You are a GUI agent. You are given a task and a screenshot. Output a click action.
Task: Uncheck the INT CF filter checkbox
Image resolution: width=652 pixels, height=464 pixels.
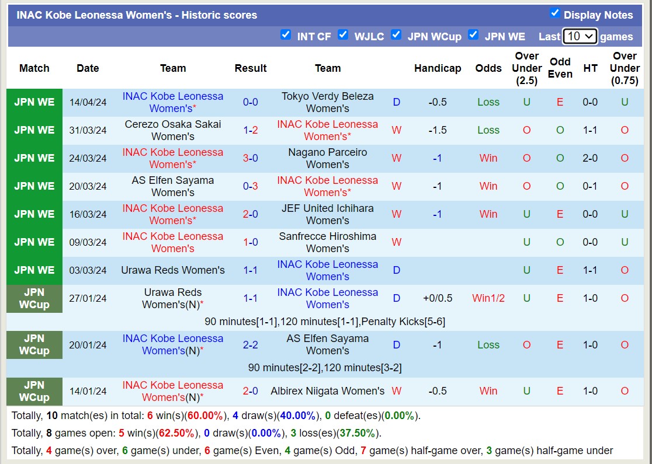286,34
